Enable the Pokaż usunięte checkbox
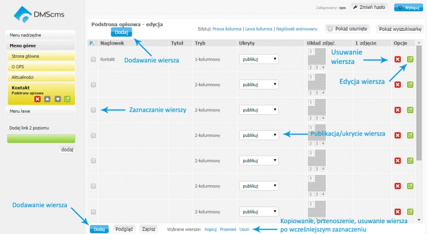 coord(330,29)
